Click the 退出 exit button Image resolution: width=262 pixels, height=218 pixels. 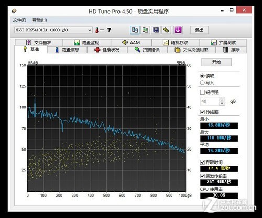coord(199,30)
